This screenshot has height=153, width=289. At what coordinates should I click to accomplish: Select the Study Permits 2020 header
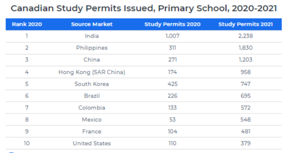coord(172,24)
